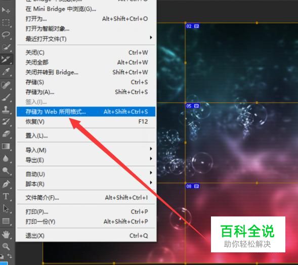Select the Hand tool
The image size is (298, 265).
(x=6, y=235)
